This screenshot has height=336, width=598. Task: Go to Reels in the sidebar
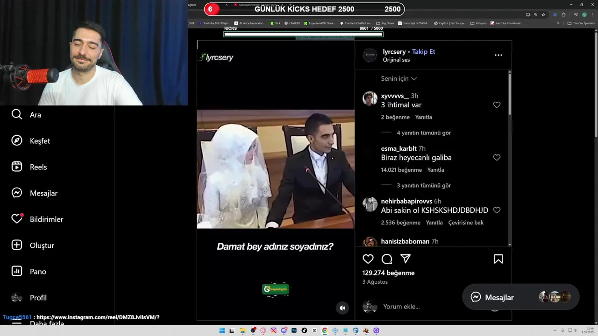coord(29,167)
